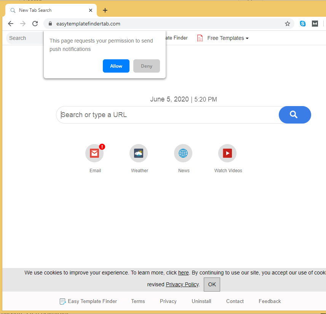Open the Terms footer link
This screenshot has width=326, height=314.
coord(138,301)
